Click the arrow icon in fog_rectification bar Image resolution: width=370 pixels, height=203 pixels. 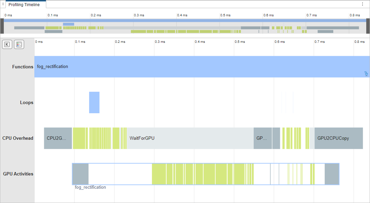pos(366,73)
